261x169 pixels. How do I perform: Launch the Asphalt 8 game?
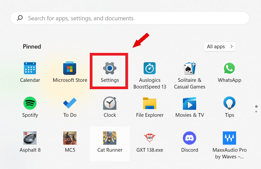pyautogui.click(x=30, y=142)
